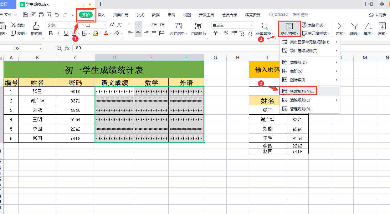
Task: Click the Sum (求和) sigma icon
Action: (340, 26)
